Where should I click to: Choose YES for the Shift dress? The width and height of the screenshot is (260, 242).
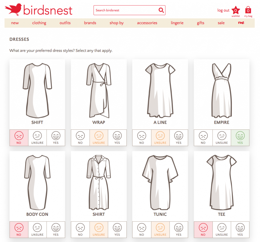click(x=56, y=138)
